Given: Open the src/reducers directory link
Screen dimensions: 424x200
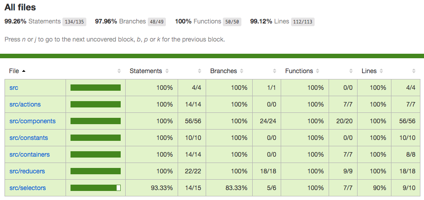Looking at the screenshot, I should [27, 172].
